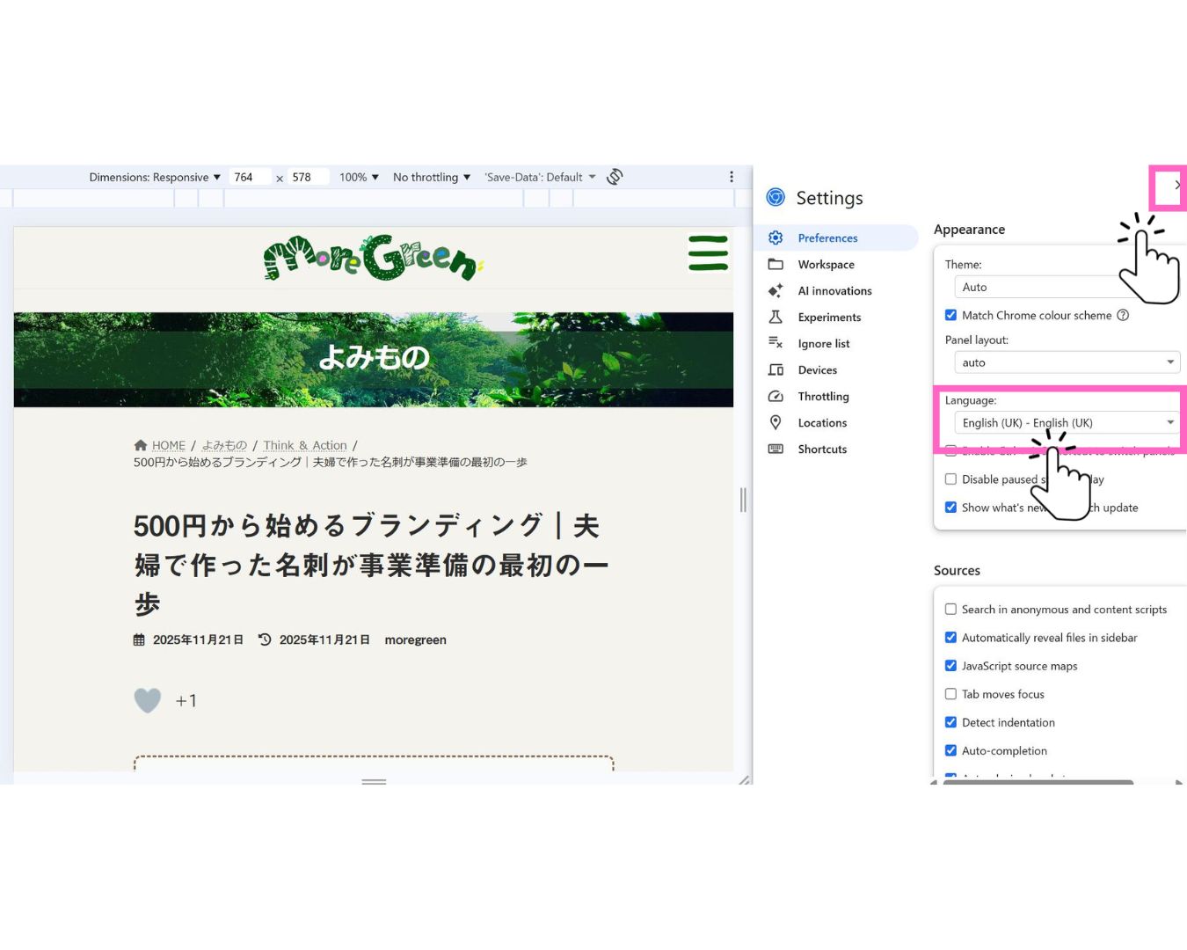Click the moregreen author link

click(415, 640)
